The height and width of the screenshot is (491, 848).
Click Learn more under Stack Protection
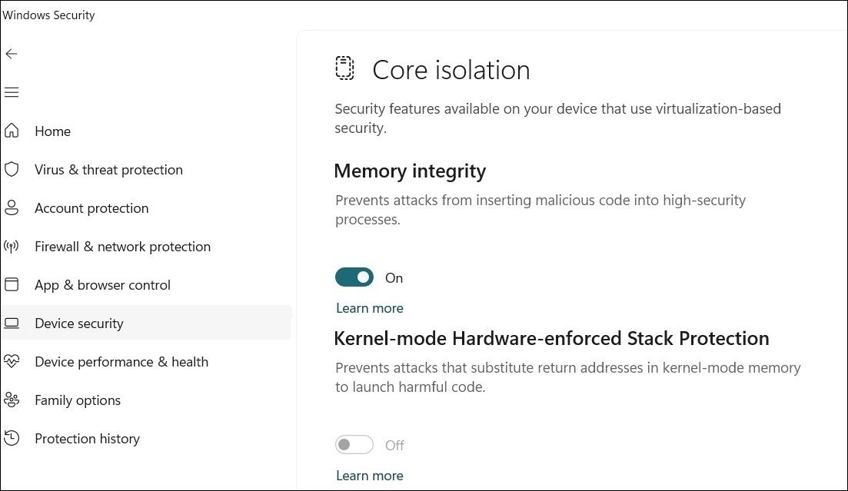[369, 475]
